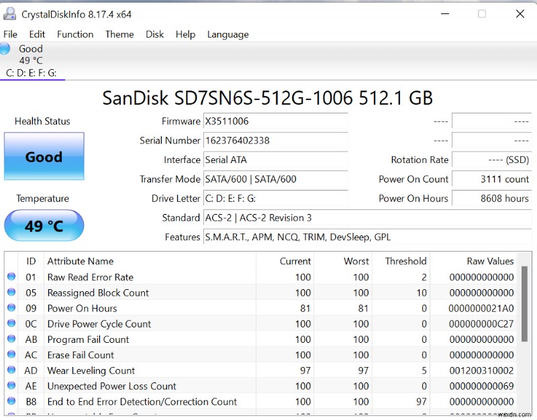This screenshot has width=537, height=420.
Task: Open the Disk menu
Action: point(154,34)
